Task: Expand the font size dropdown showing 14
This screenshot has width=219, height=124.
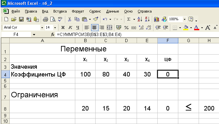Action: [x=55, y=28]
